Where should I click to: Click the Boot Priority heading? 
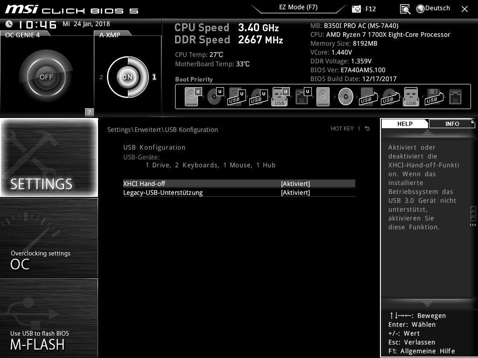[194, 79]
